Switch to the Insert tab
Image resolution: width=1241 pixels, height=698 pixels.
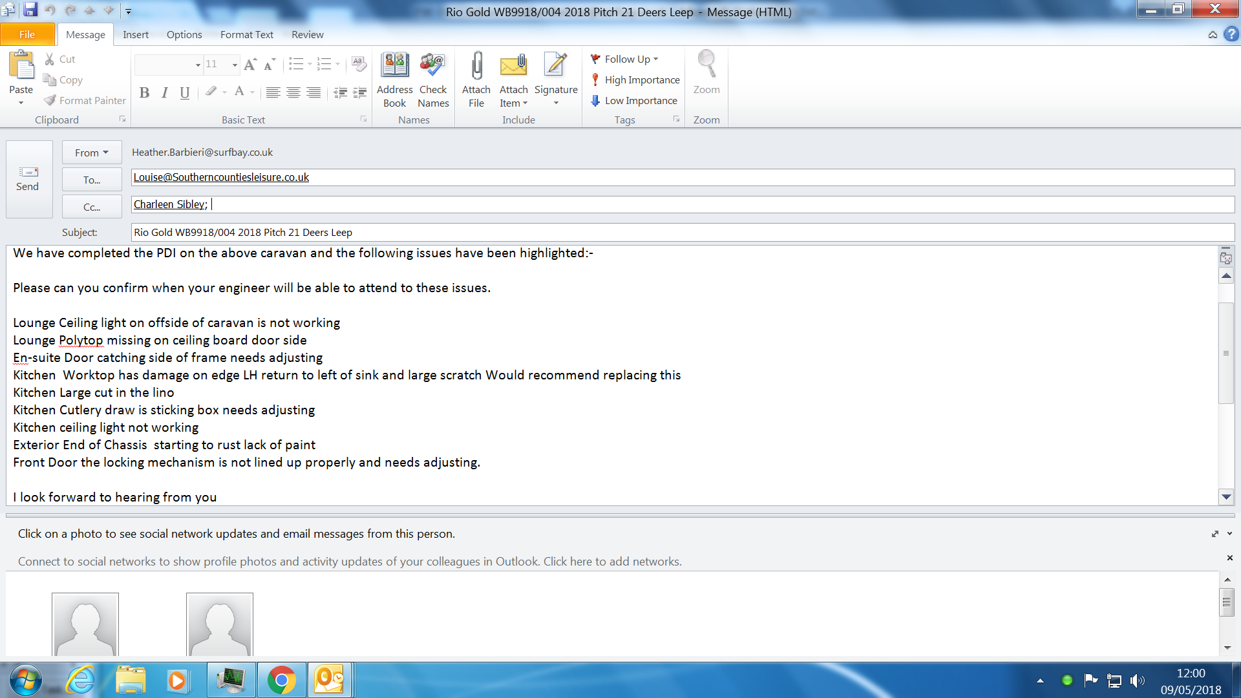pos(135,34)
